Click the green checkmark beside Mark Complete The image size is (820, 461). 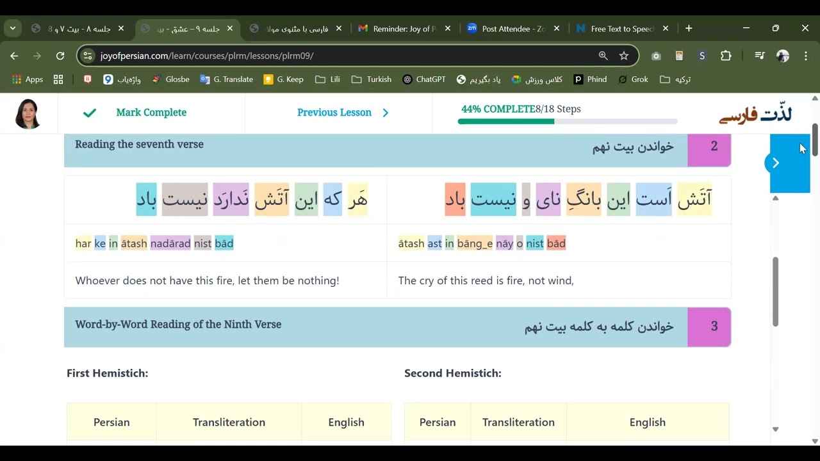pyautogui.click(x=90, y=113)
